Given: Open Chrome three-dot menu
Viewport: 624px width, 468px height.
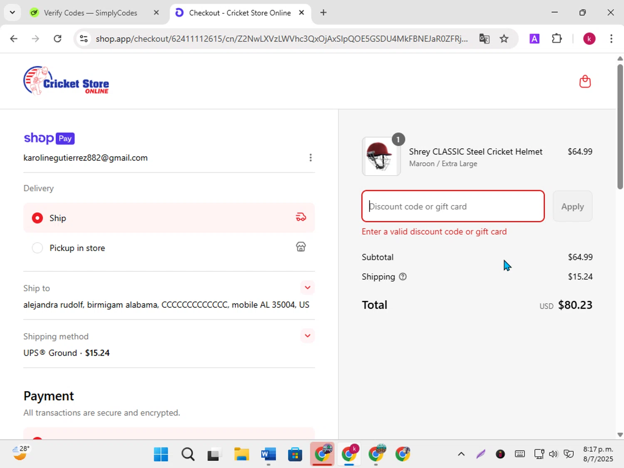Looking at the screenshot, I should pos(611,39).
